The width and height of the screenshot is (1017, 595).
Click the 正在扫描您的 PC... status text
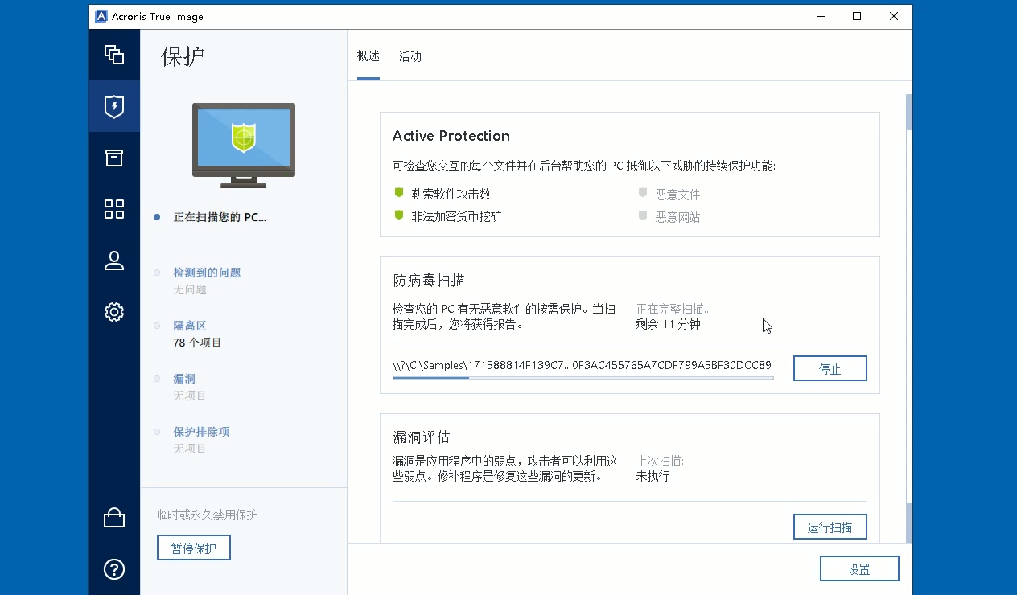pos(220,217)
